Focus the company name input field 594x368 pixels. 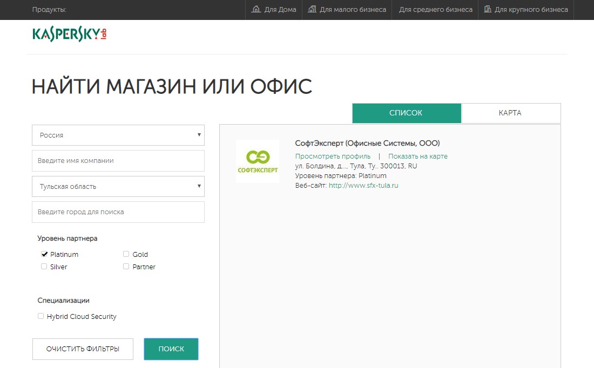pos(118,161)
